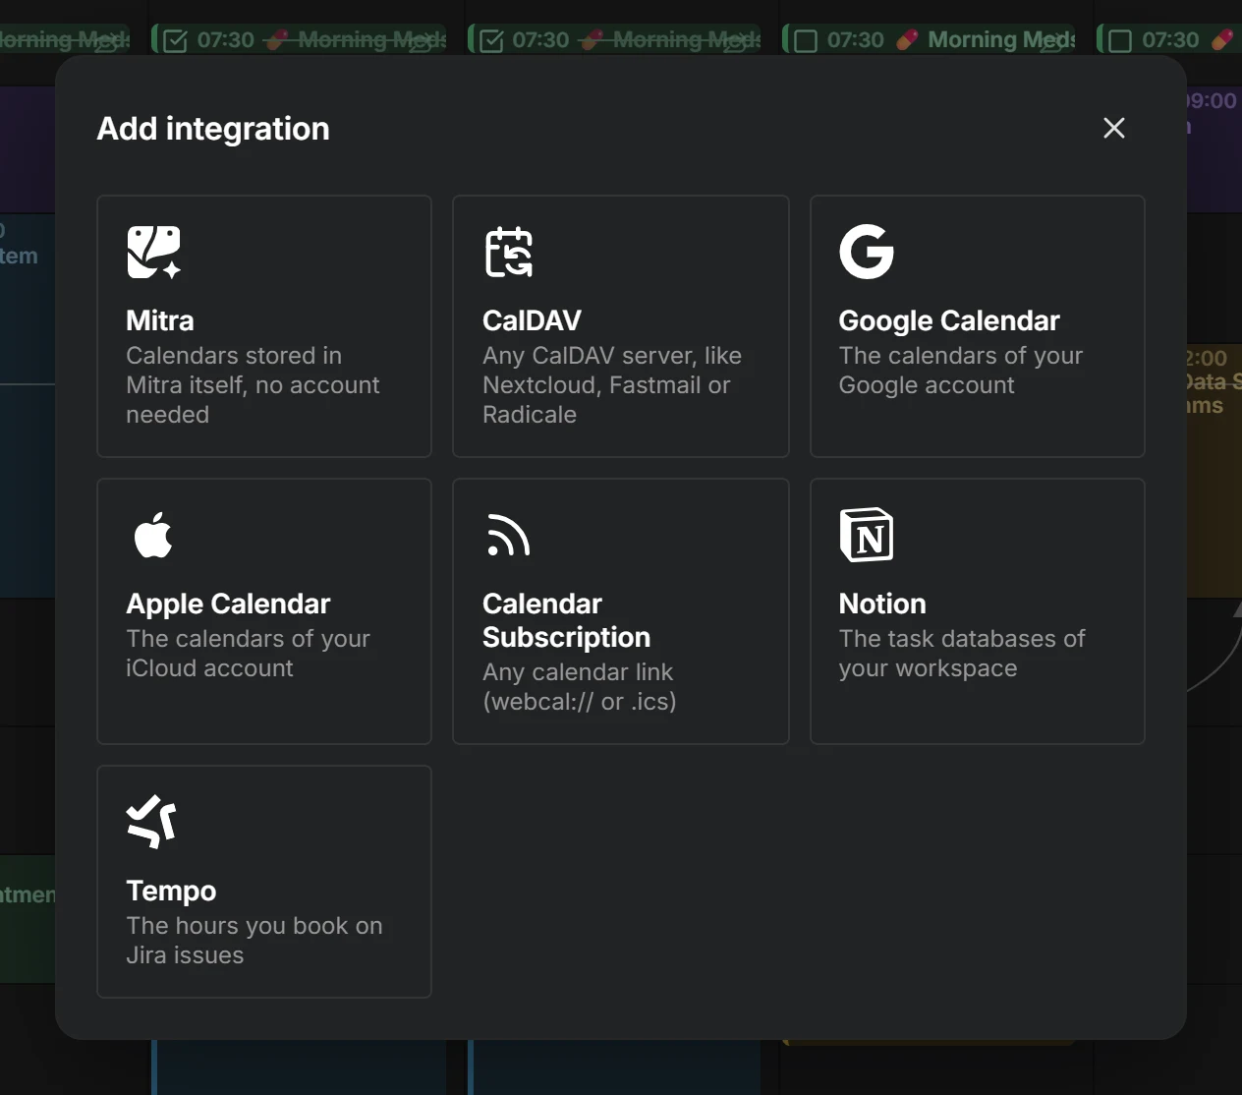Select the Tempo integration title
This screenshot has height=1095, width=1242.
[171, 891]
